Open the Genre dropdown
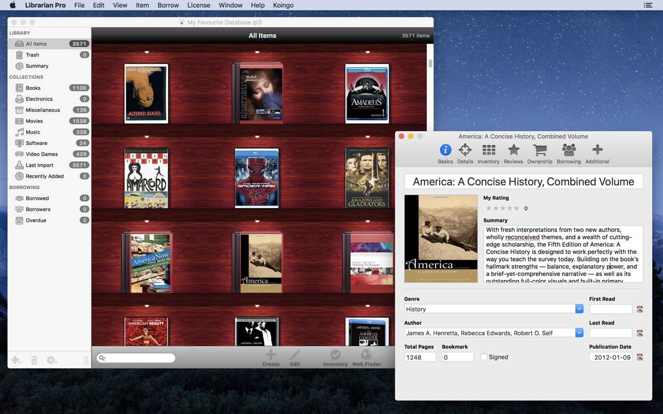 coord(579,308)
